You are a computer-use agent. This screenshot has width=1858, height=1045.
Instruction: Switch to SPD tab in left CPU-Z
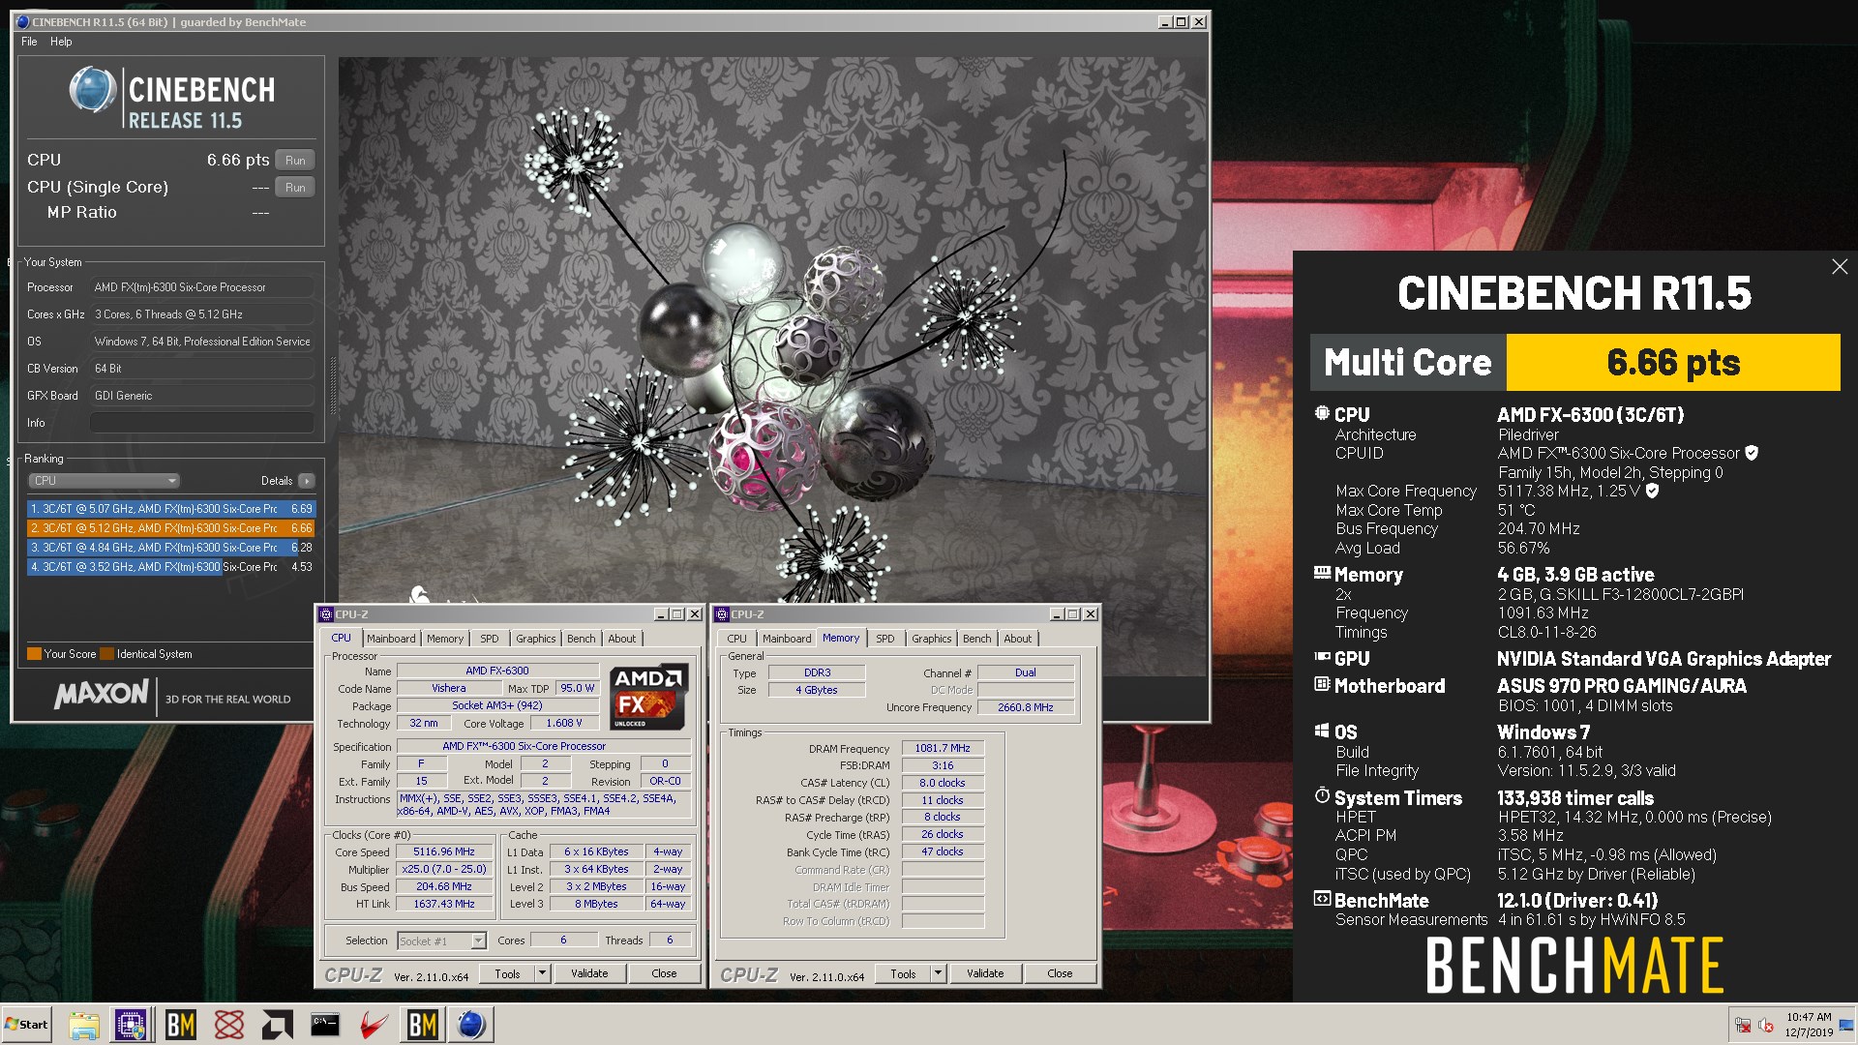pyautogui.click(x=490, y=639)
